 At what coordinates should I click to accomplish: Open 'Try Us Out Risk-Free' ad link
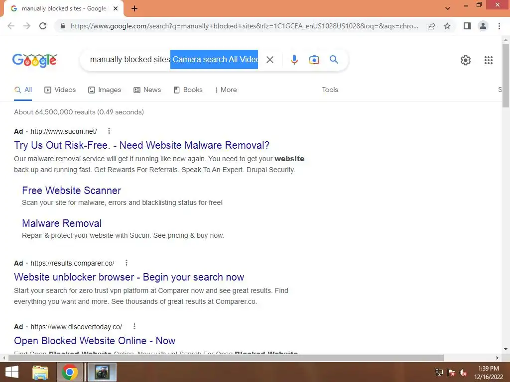click(x=141, y=145)
